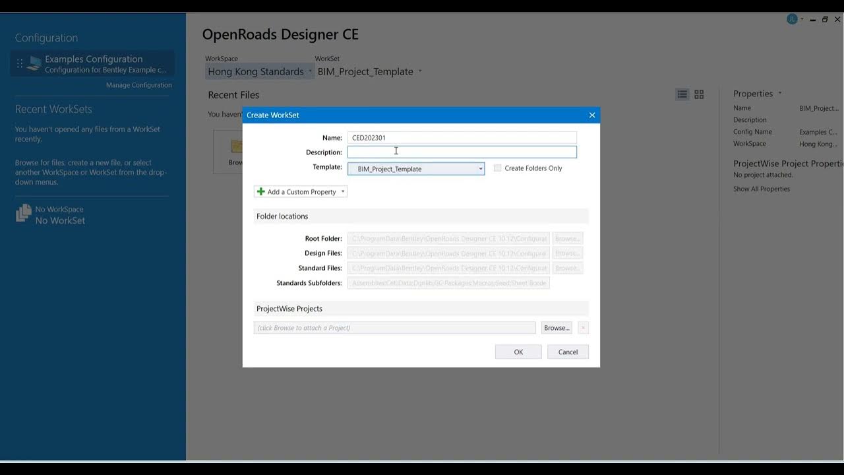Click the green plus icon for custom property
The width and height of the screenshot is (844, 475).
point(261,192)
